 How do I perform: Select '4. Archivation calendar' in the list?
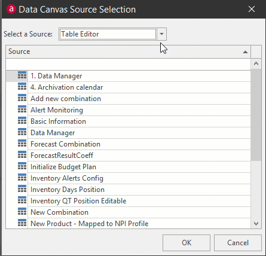point(128,87)
